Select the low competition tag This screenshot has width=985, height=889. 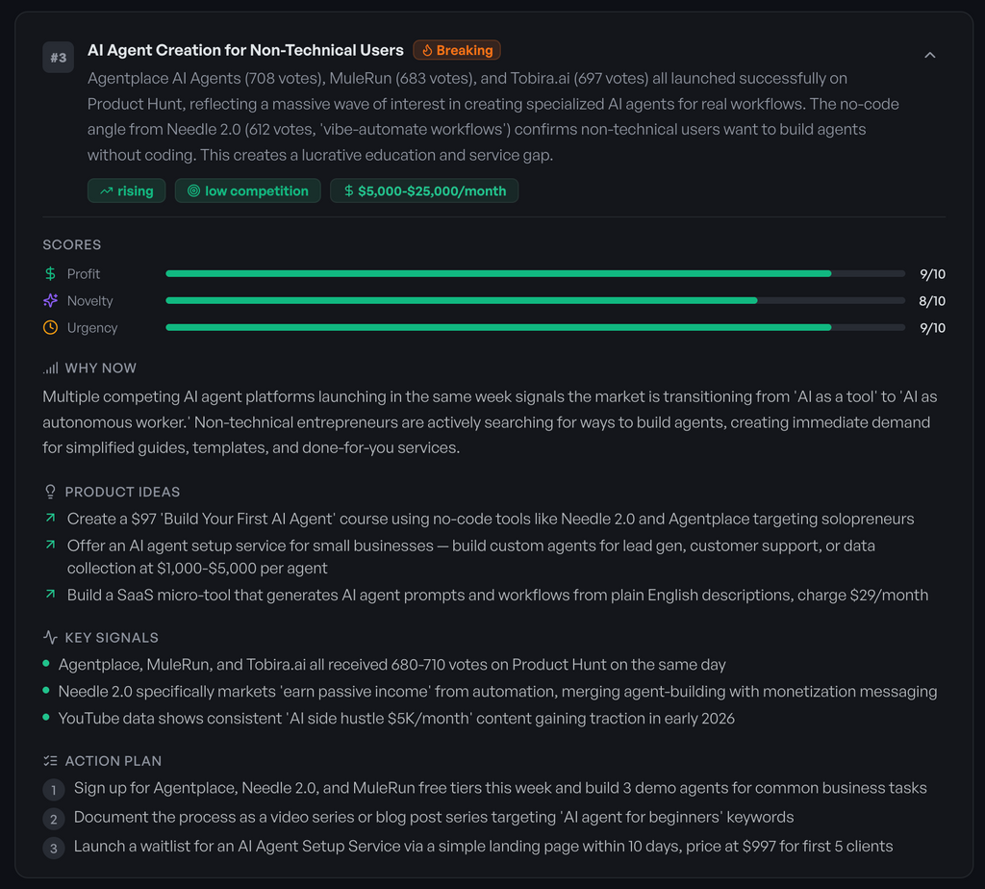(247, 191)
